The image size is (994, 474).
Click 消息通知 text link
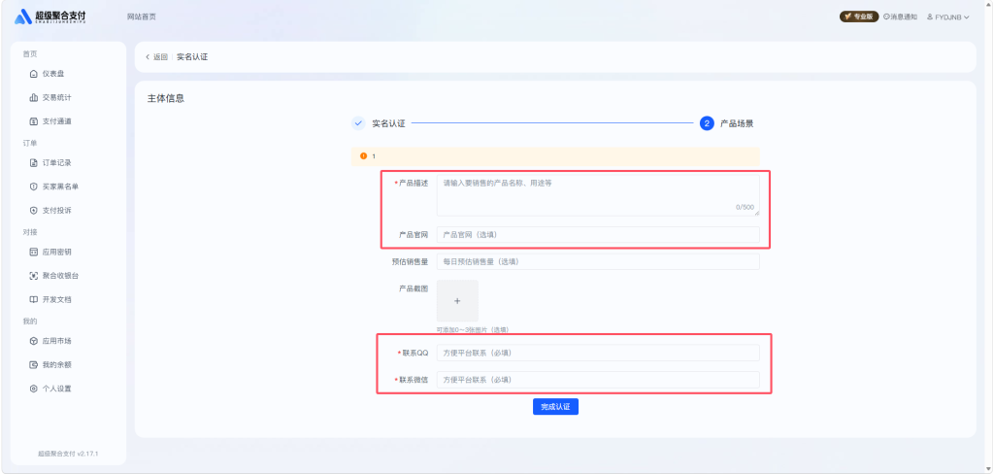tap(904, 17)
